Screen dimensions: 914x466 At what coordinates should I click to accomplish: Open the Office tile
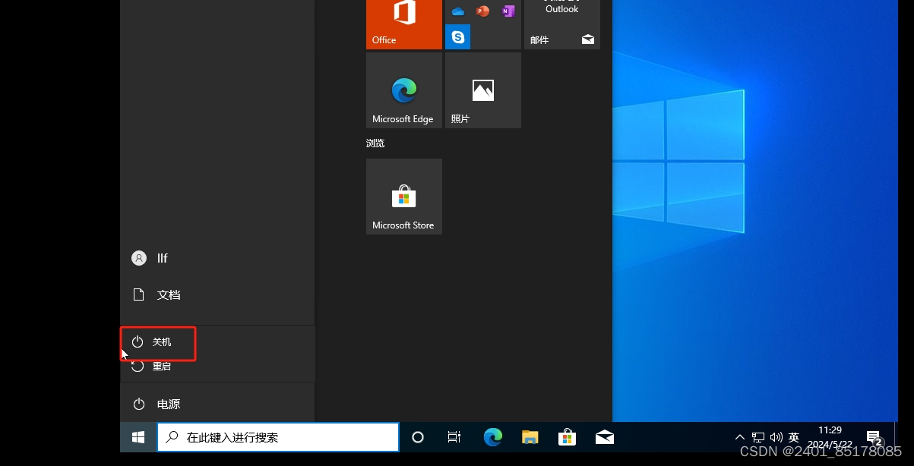pos(404,24)
